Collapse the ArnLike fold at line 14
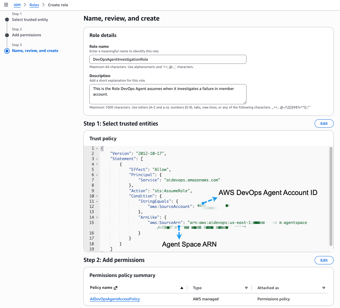The width and height of the screenshot is (340, 308). [x=97, y=217]
